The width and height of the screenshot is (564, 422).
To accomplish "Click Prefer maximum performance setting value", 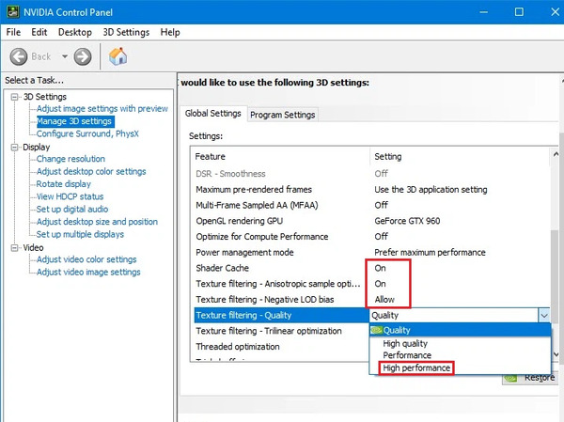I will [x=430, y=252].
